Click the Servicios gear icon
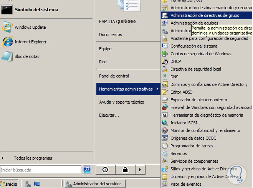The height and width of the screenshot is (188, 253). [165, 153]
